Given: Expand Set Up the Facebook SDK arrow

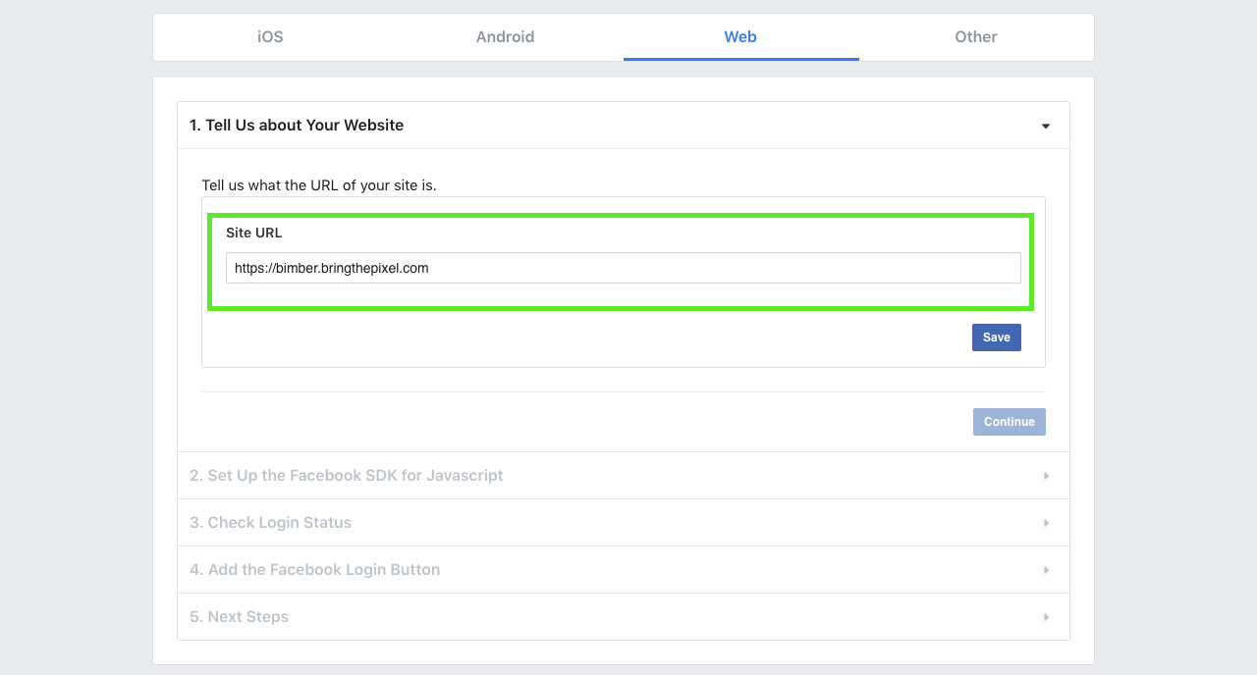Looking at the screenshot, I should [1046, 476].
